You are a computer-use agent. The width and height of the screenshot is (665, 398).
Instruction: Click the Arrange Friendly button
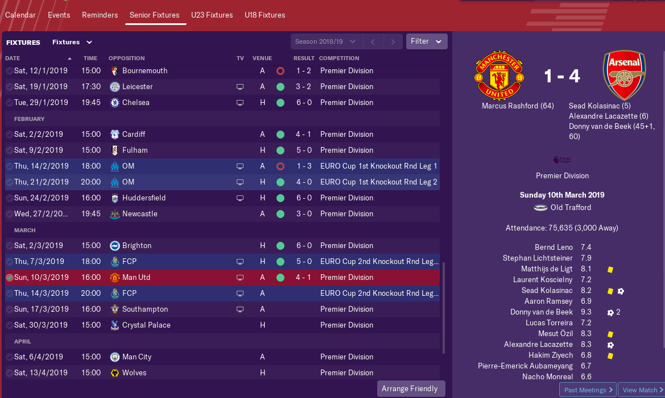pos(411,389)
